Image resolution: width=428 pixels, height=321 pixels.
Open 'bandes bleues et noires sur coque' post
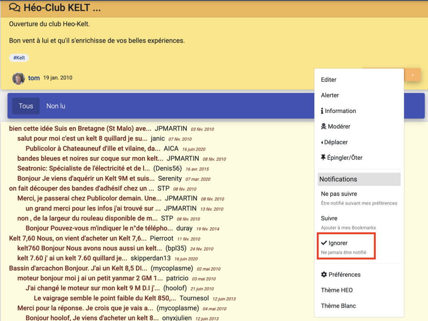click(x=90, y=159)
